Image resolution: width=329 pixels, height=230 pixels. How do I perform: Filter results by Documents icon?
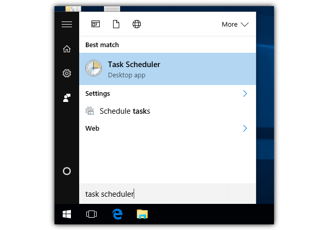[x=116, y=24]
